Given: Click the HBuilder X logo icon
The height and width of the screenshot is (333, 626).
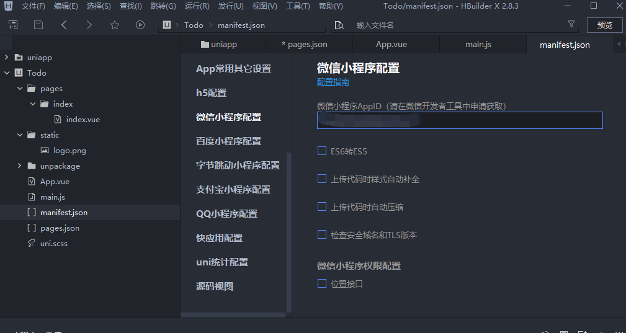Looking at the screenshot, I should click(x=9, y=6).
